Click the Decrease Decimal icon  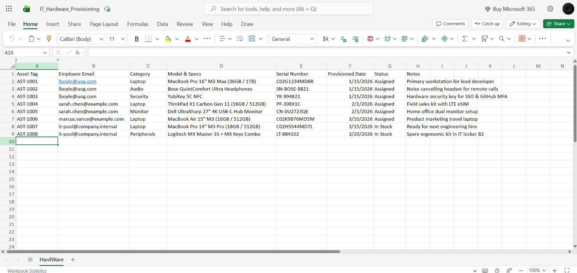click(343, 39)
